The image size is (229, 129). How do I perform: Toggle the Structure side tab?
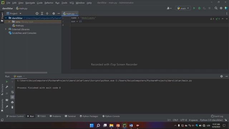(x=2, y=90)
